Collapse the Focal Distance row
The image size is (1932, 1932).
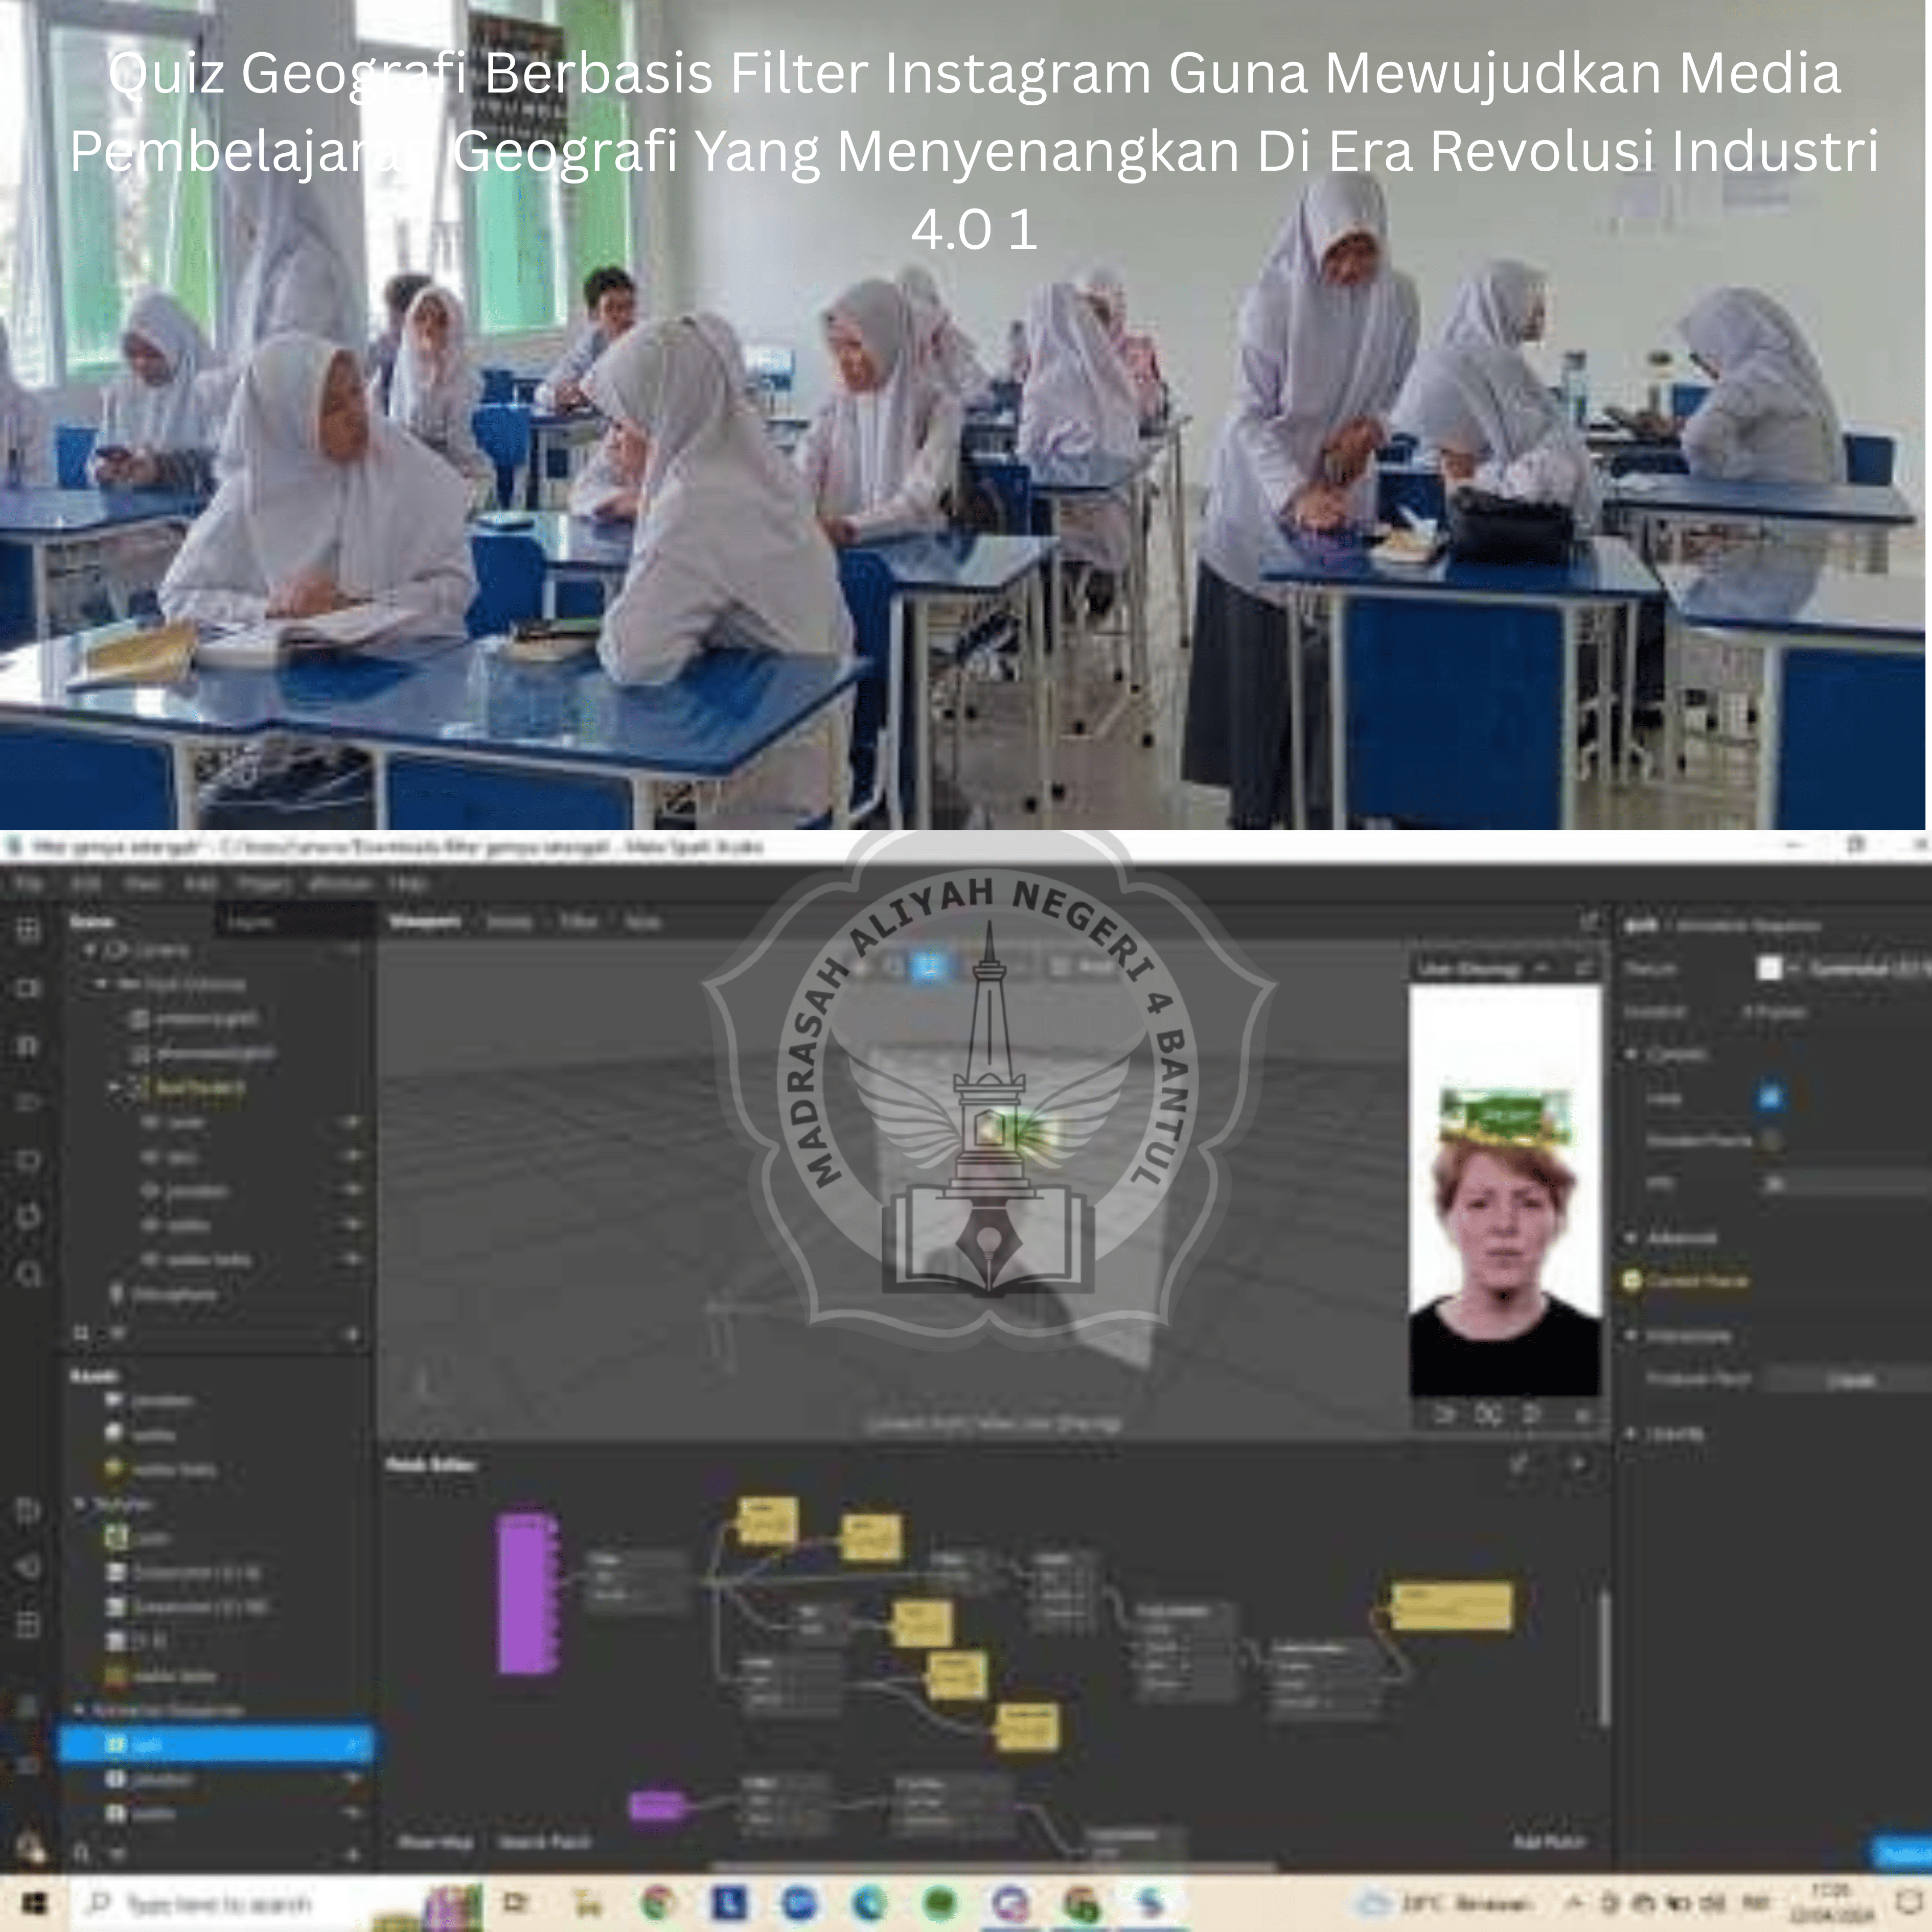(101, 984)
